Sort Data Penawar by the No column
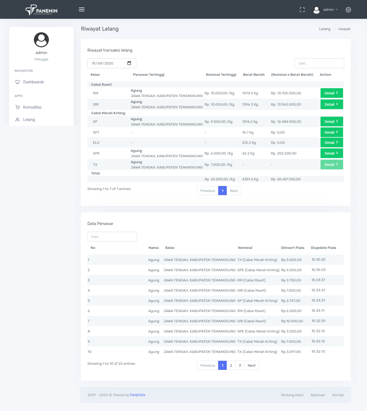367x411 pixels. (x=93, y=248)
